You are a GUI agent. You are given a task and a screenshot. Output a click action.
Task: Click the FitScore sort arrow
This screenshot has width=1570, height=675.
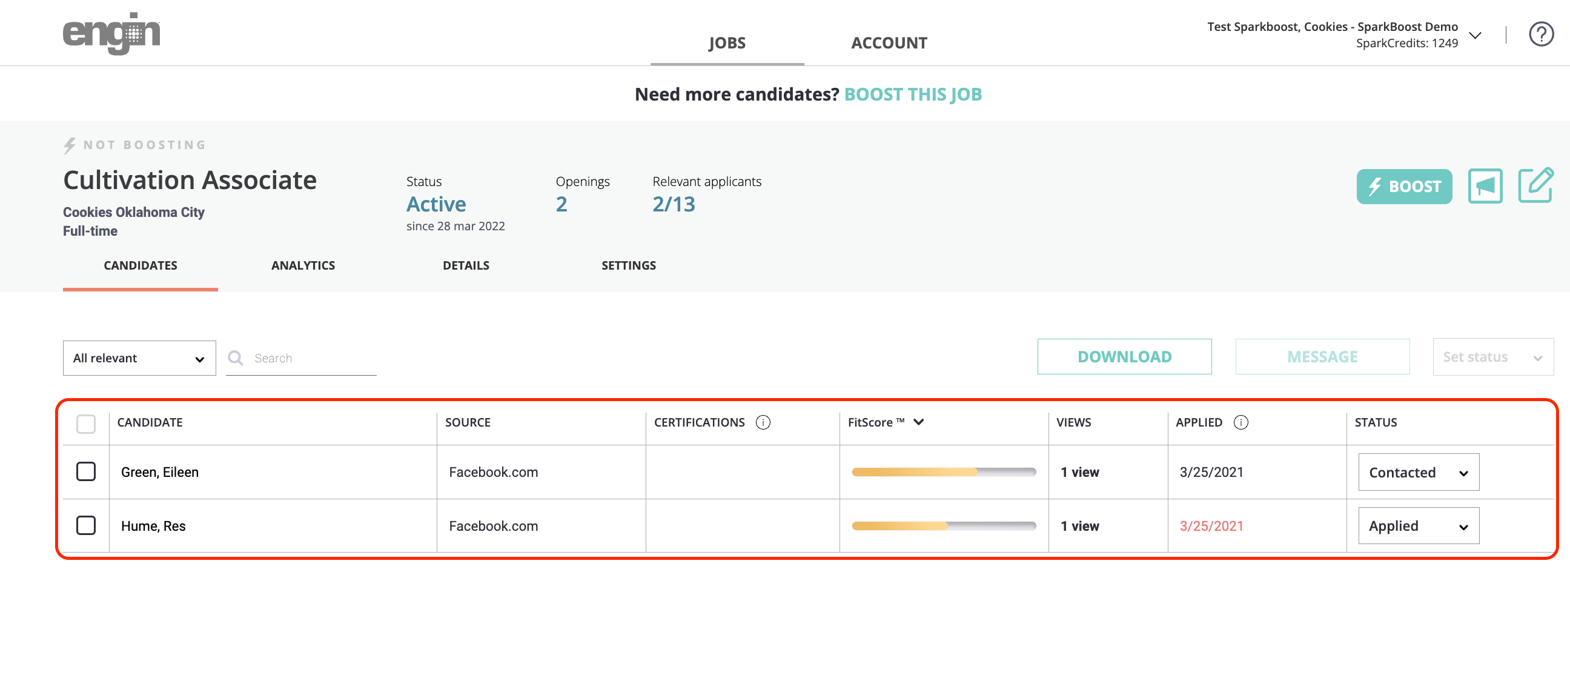(918, 422)
